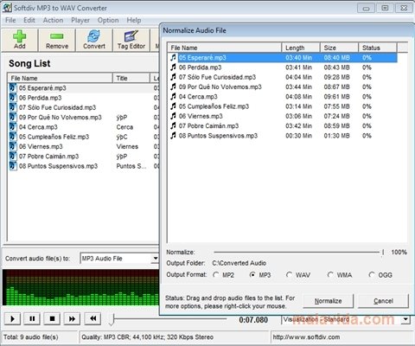Open the Option menu
Image resolution: width=415 pixels, height=346 pixels.
click(108, 20)
